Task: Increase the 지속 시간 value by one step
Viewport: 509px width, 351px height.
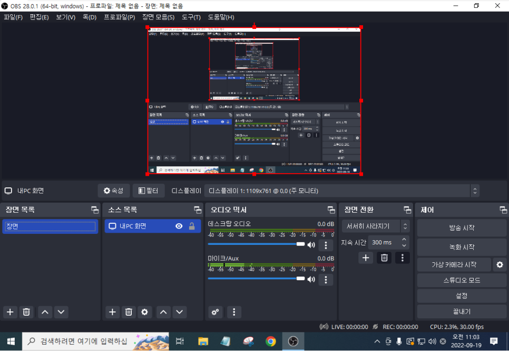Action: (404, 240)
